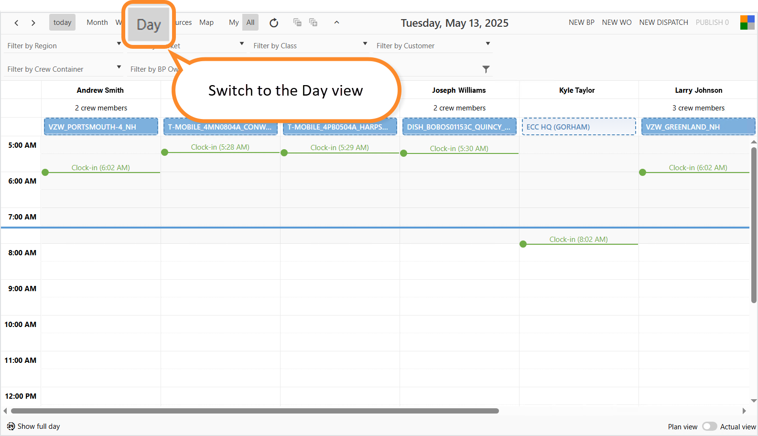Open the Filter by Crew Container dropdown
This screenshot has height=436, width=758.
coord(64,69)
